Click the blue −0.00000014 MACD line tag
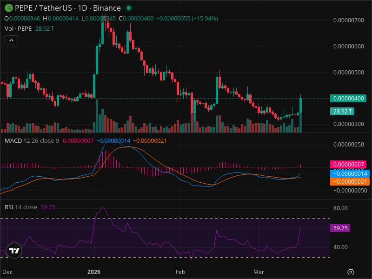Viewport: 372px width, 279px height. point(350,173)
